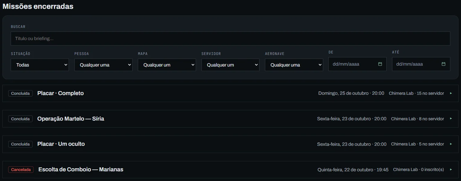Select the De date input field
Image resolution: width=461 pixels, height=181 pixels.
357,64
